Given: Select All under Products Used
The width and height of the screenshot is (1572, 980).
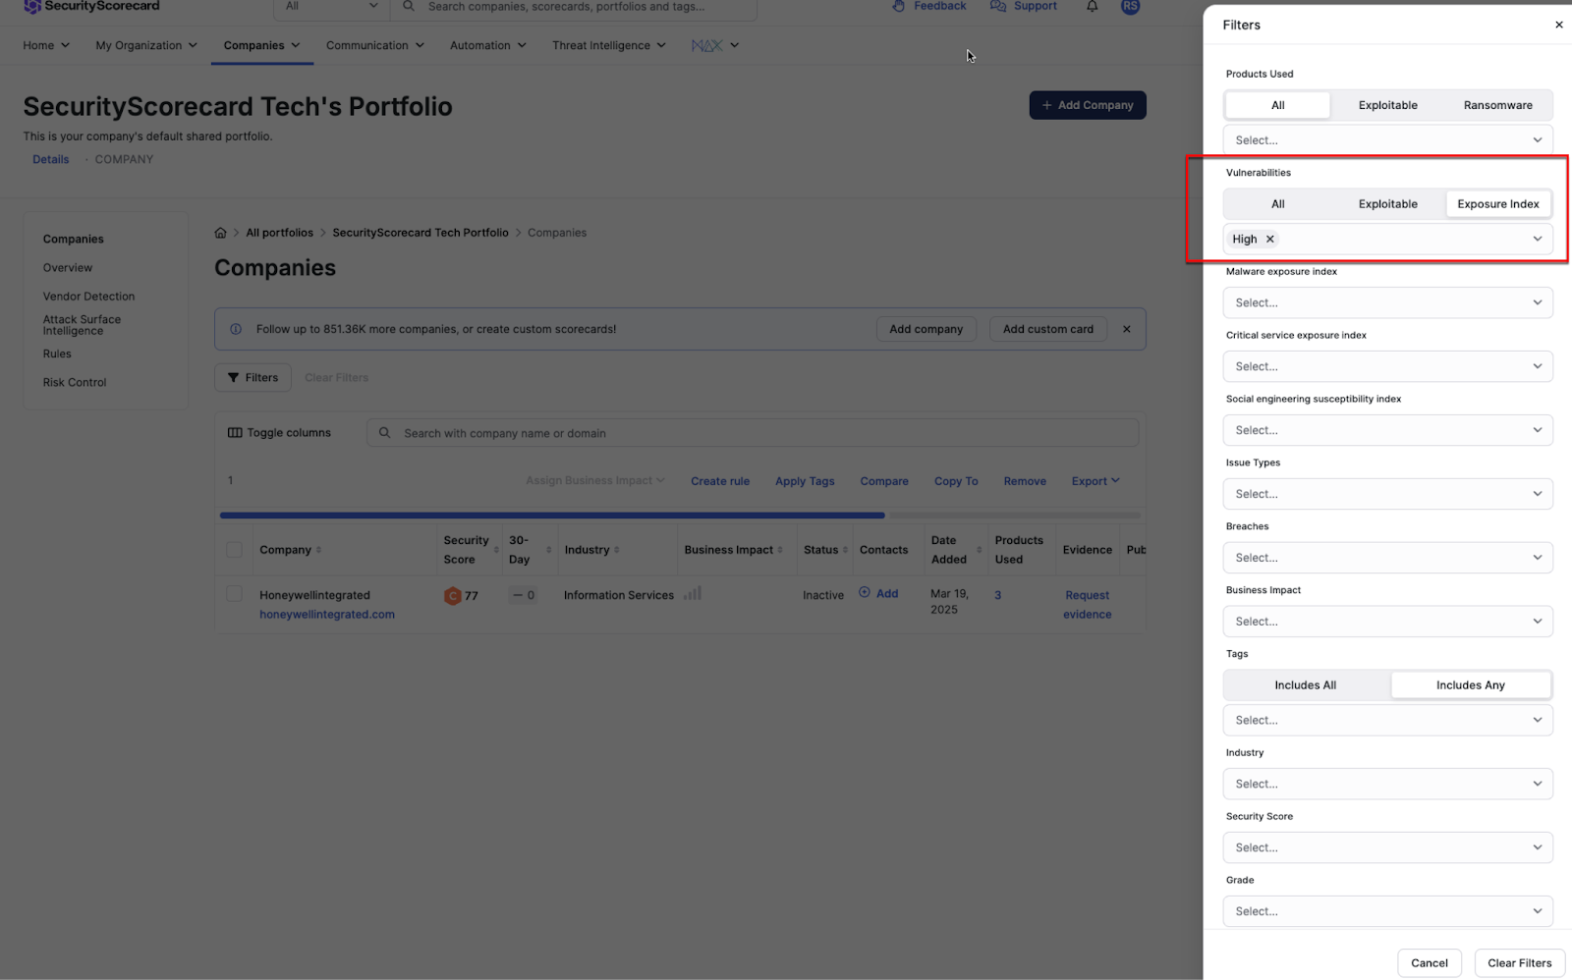Looking at the screenshot, I should pos(1278,105).
